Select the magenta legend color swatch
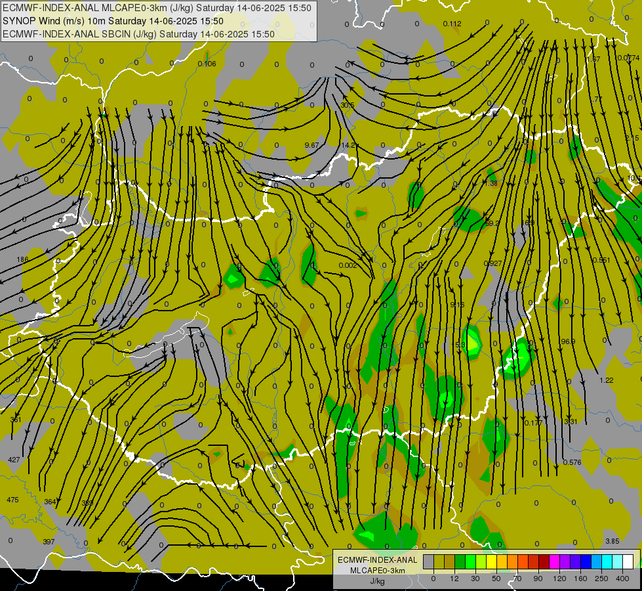 555,561
